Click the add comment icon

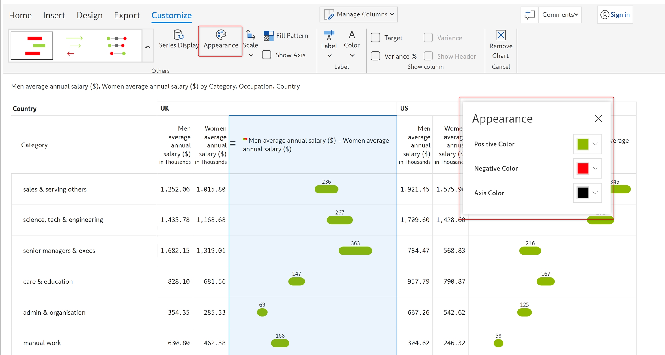530,15
